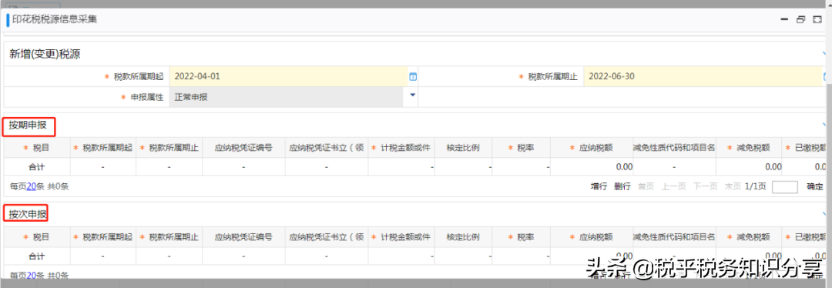Click 合计 row label in 按期申报 table
The height and width of the screenshot is (288, 832).
37,167
